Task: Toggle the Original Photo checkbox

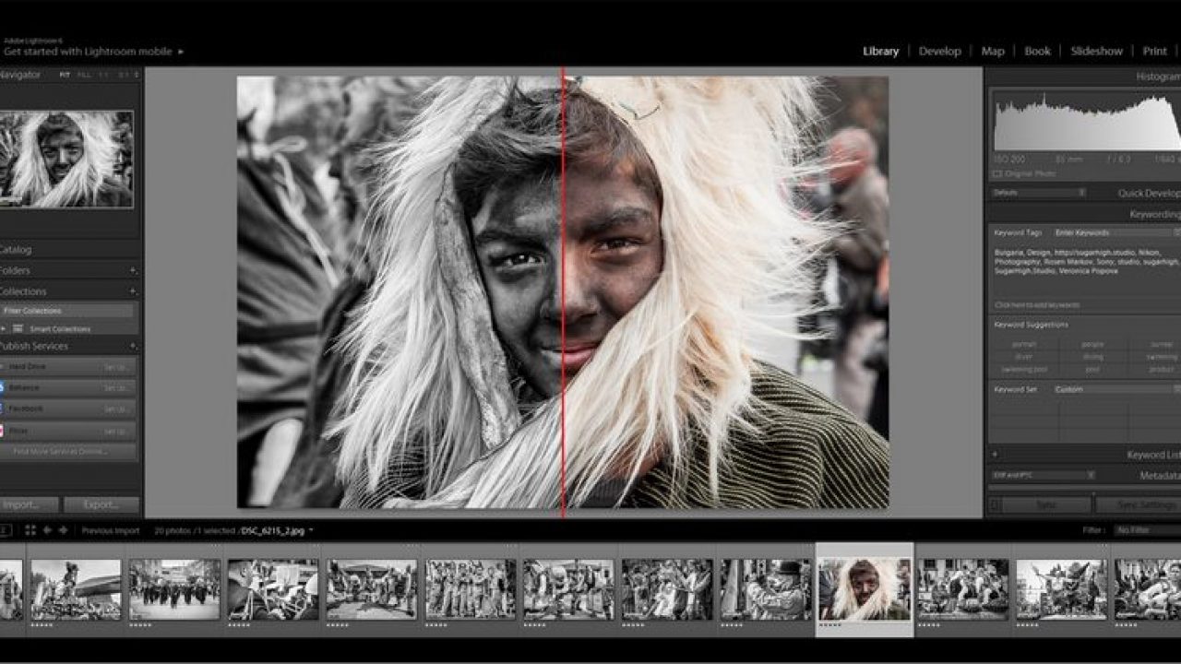Action: [x=997, y=173]
